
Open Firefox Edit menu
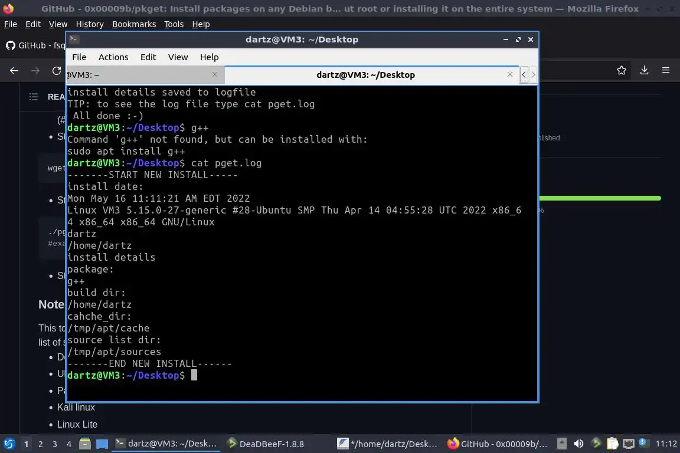(33, 24)
